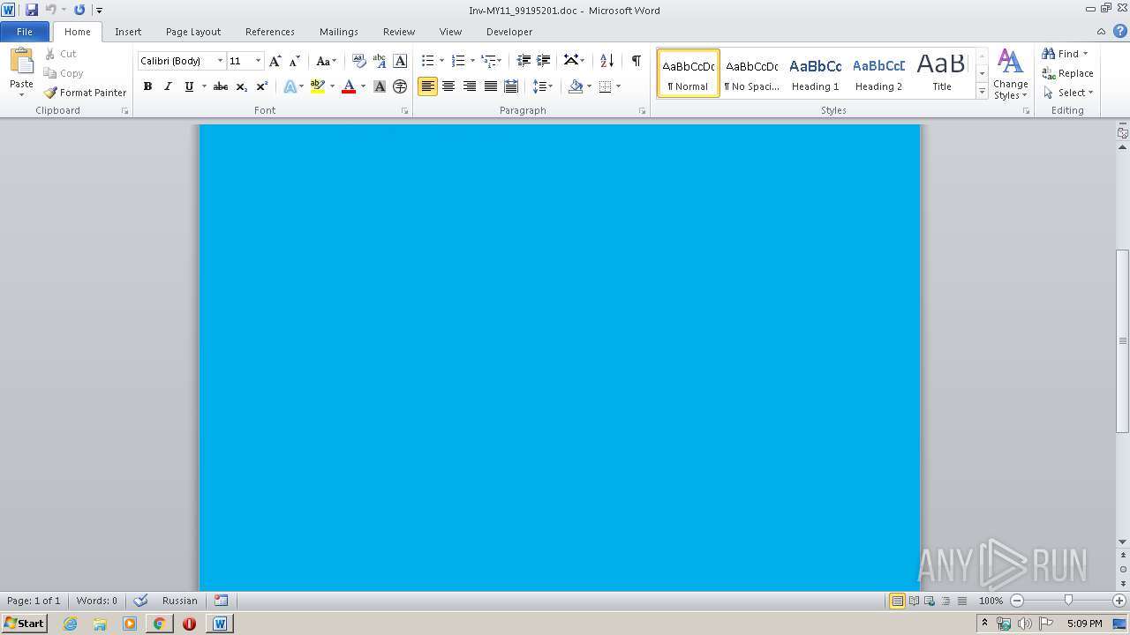Image resolution: width=1130 pixels, height=635 pixels.
Task: Click Increase Indent icon
Action: (544, 61)
